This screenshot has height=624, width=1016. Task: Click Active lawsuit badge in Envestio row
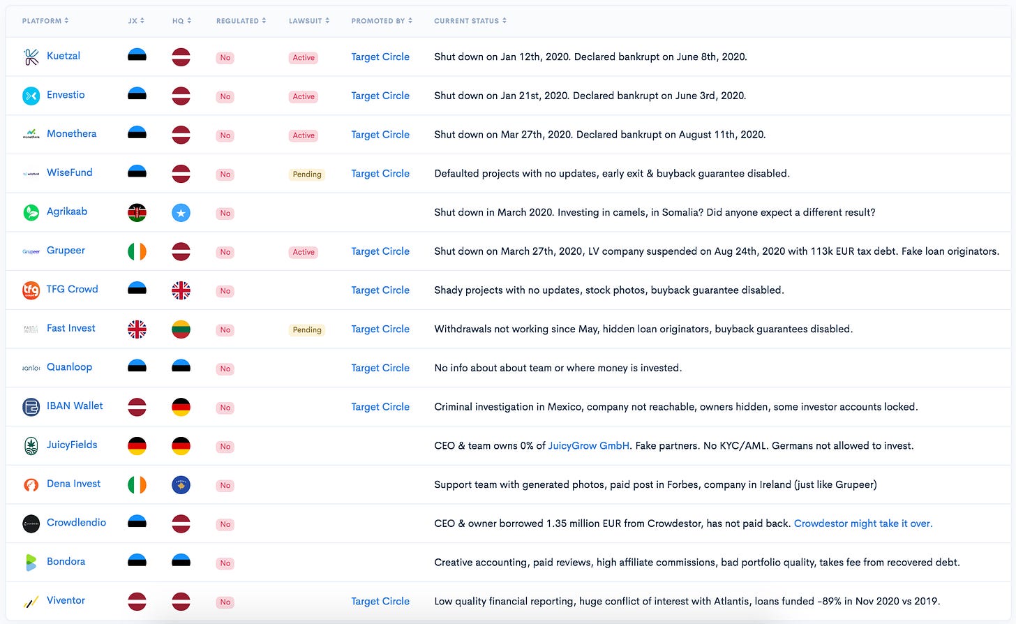click(304, 96)
